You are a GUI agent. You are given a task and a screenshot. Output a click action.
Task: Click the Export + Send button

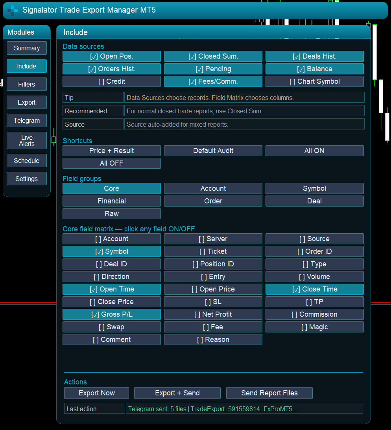(177, 393)
